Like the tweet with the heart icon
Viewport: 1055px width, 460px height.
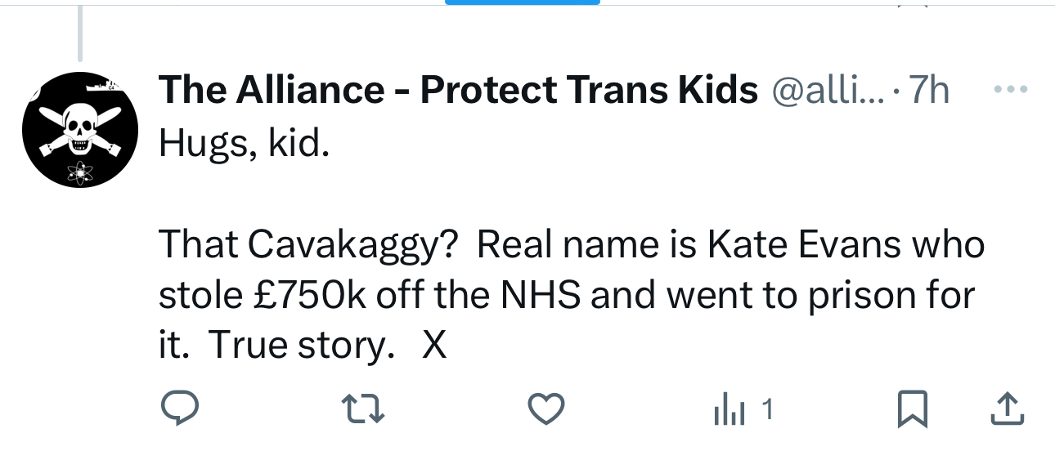point(545,409)
